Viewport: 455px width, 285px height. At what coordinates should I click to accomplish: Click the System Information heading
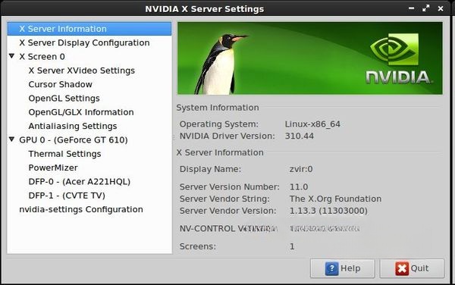pyautogui.click(x=218, y=108)
